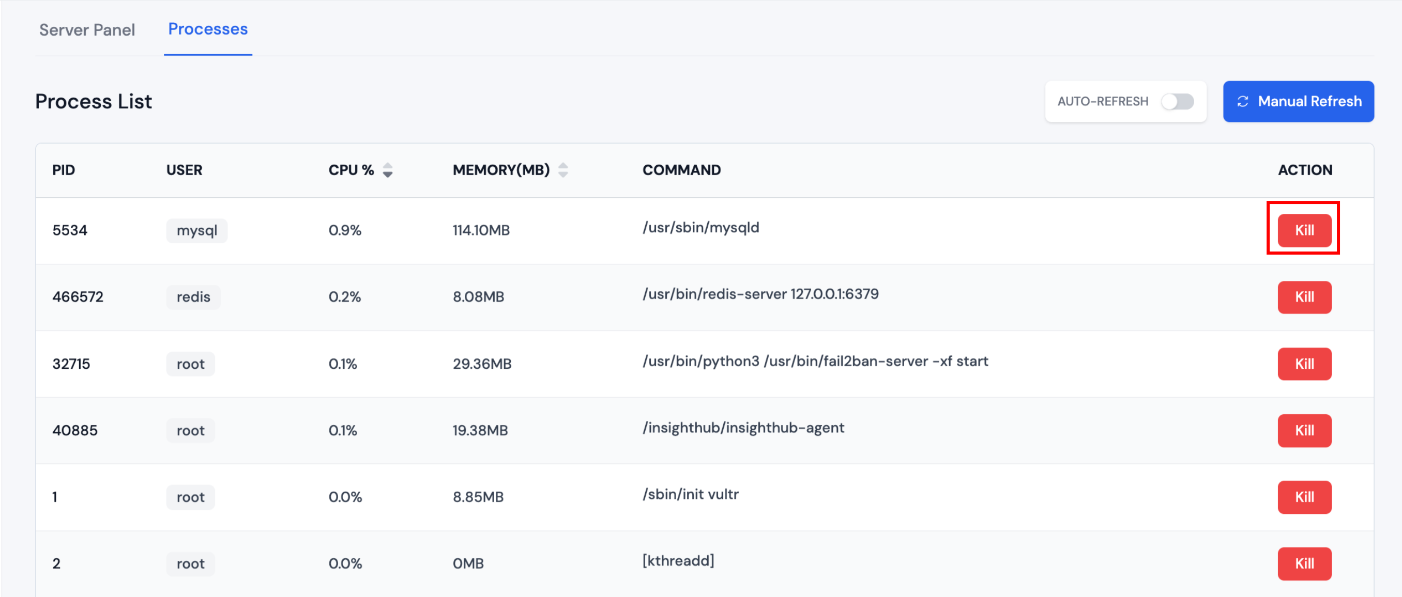Select the /usr/sbin/mysqld command text

tap(700, 228)
